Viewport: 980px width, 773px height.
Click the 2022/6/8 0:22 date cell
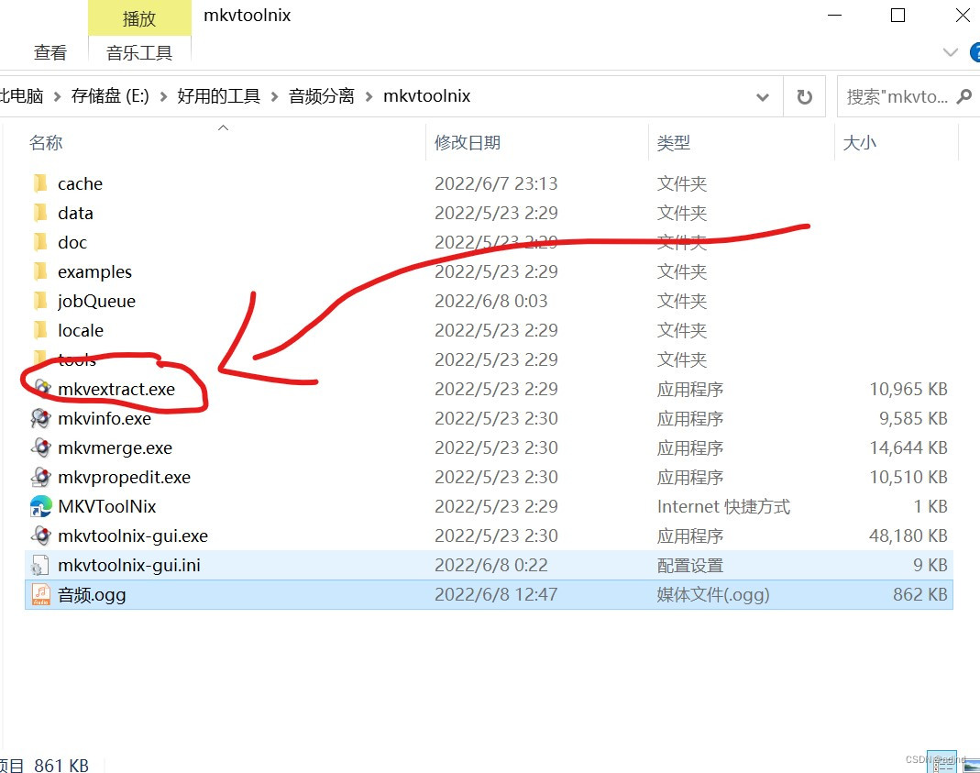[x=491, y=565]
